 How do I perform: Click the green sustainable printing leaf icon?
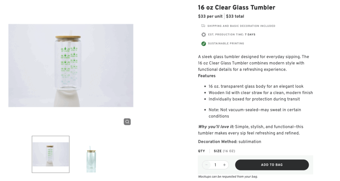coord(203,43)
